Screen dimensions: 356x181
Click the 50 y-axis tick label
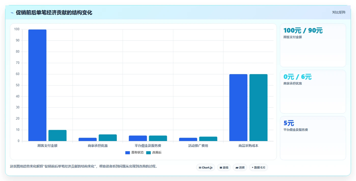pos(18,85)
